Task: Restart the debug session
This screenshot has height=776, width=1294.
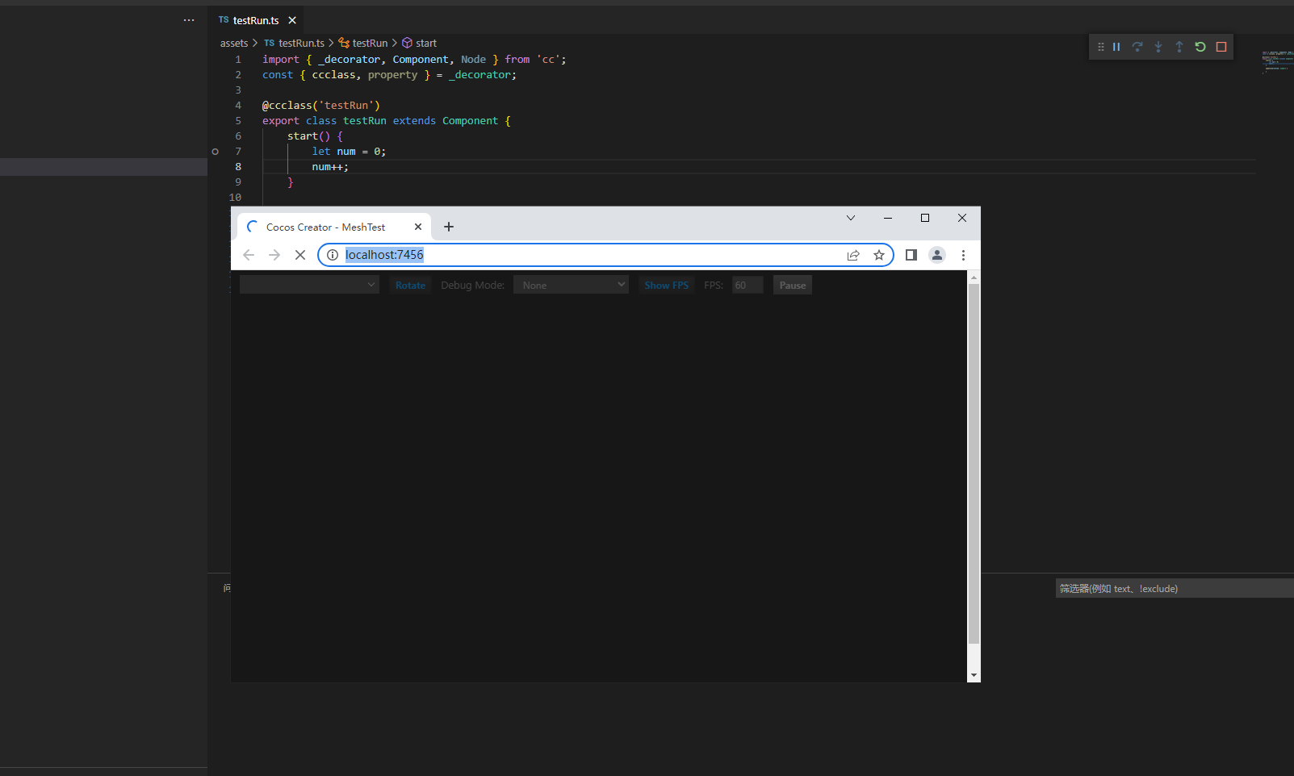Action: pos(1200,46)
